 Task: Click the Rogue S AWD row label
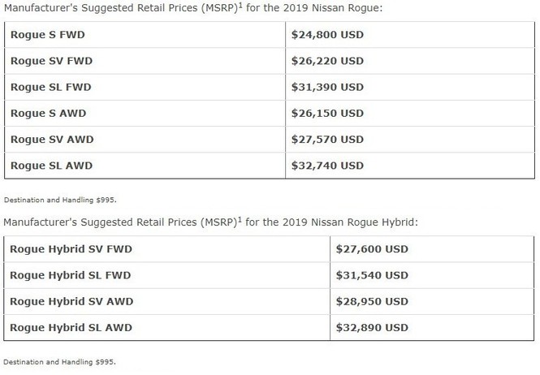[48, 114]
